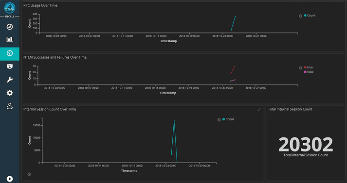Screen dimensions: 347x183
Task: Click the RPC usage line on the chart
Action: (x=233, y=23)
